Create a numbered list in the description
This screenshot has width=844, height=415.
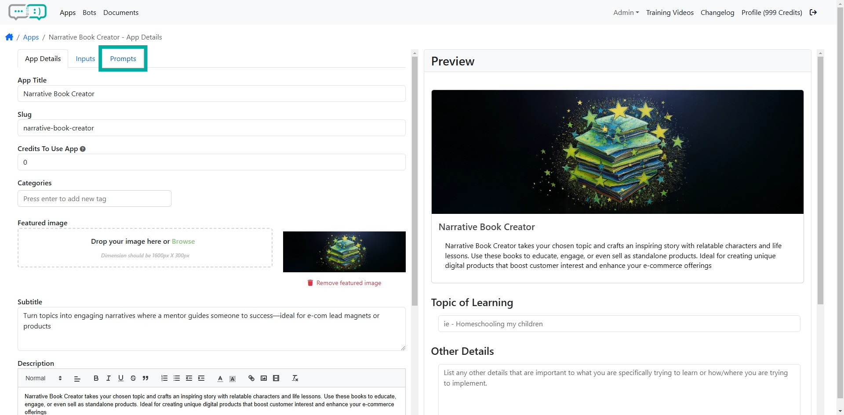coord(164,378)
